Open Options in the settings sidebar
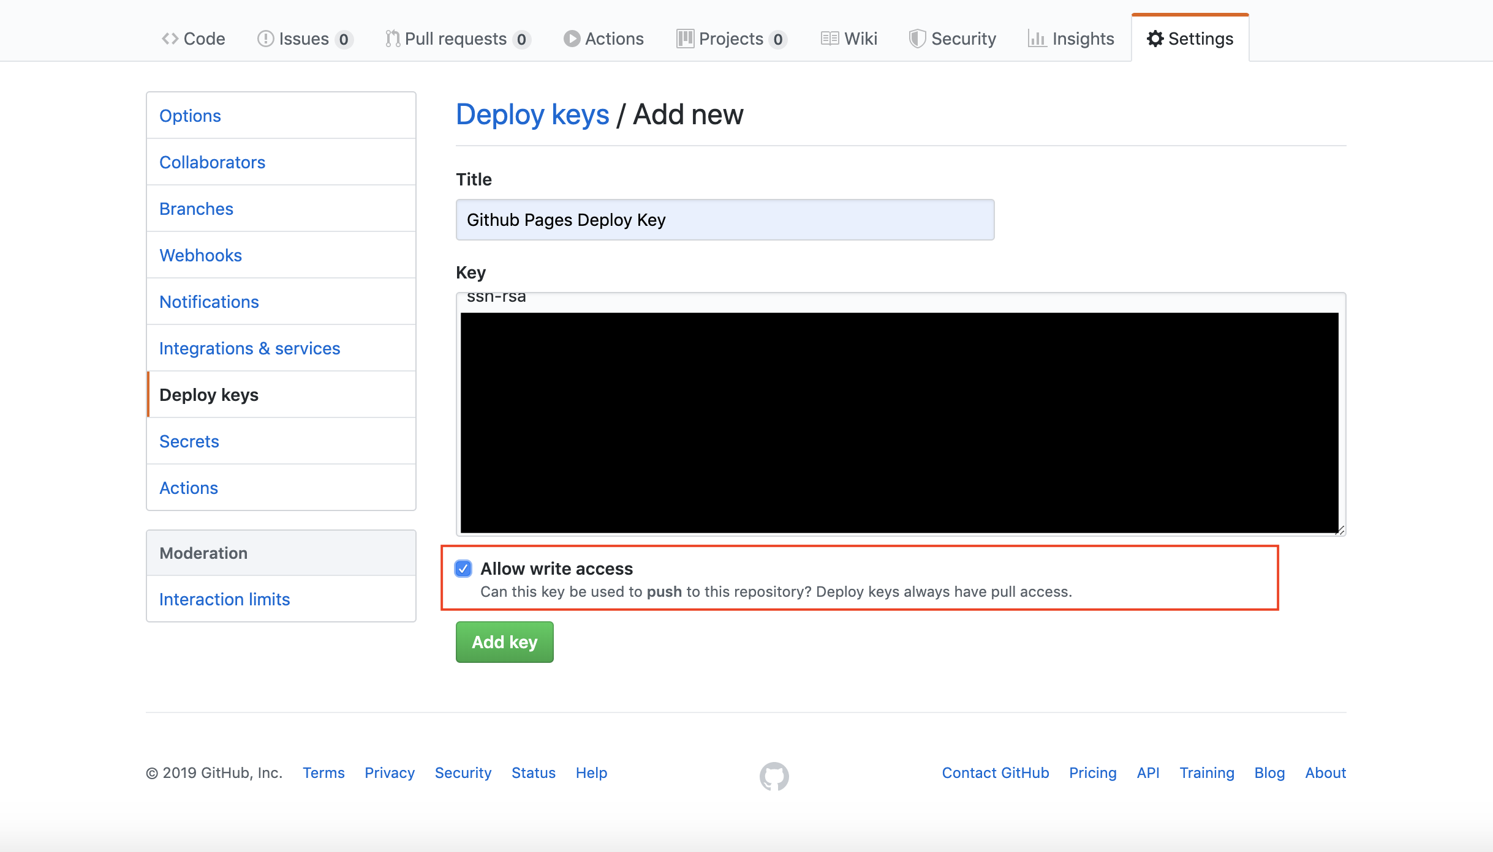 pyautogui.click(x=281, y=116)
